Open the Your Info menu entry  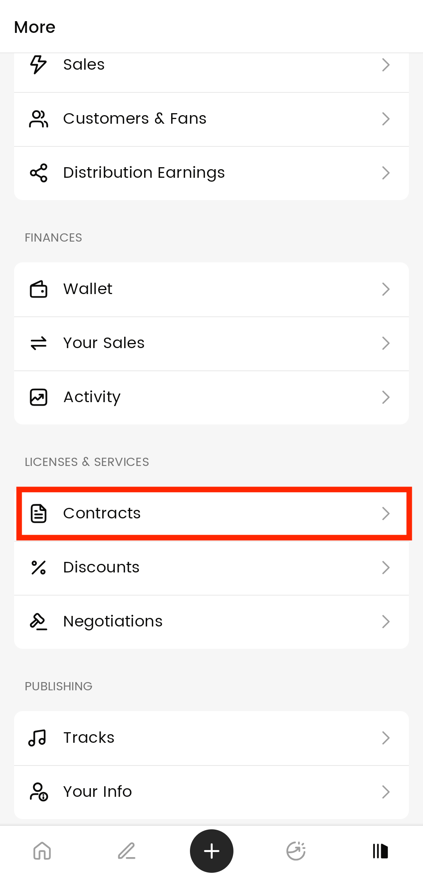(211, 792)
